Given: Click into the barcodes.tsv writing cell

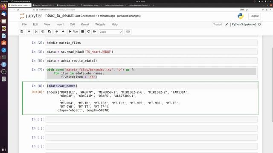Looking at the screenshot, I should tap(151, 73).
